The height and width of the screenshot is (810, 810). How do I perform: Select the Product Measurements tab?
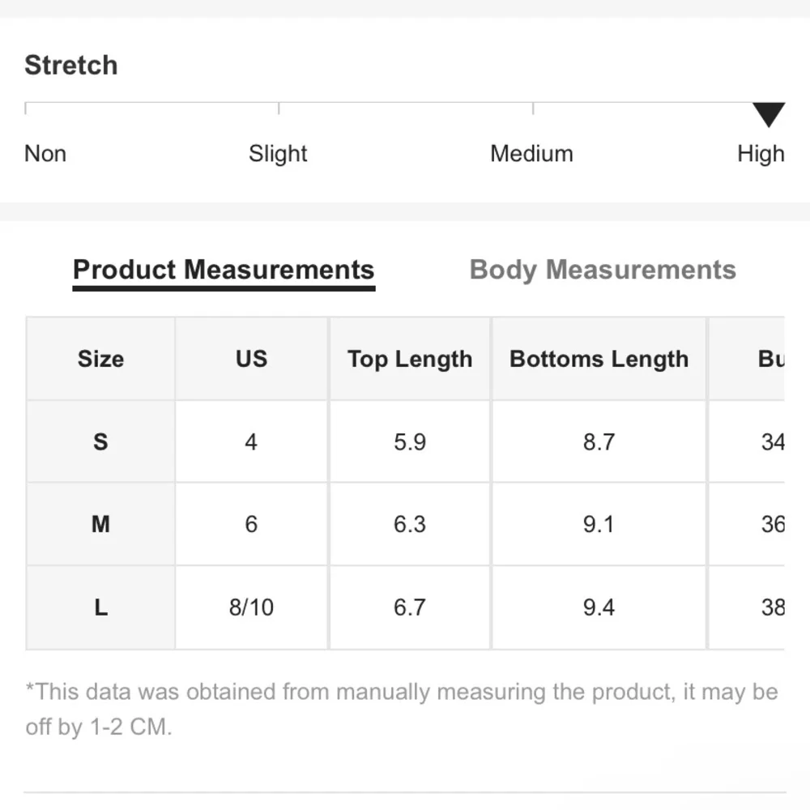tap(224, 270)
